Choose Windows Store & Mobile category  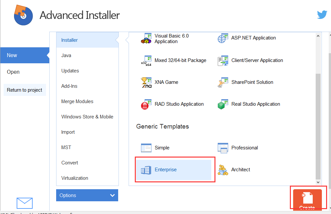[x=87, y=117]
